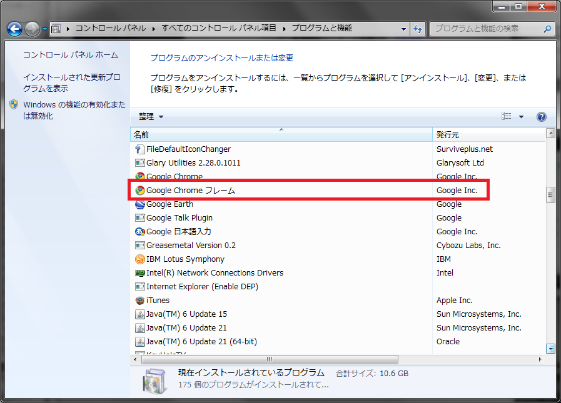Click the magnifier search icon
This screenshot has width=561, height=403.
pos(547,29)
